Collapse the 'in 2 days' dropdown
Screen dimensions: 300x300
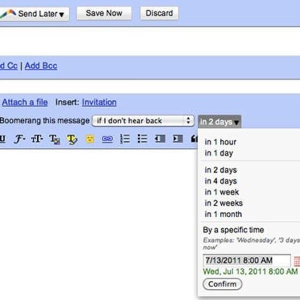click(220, 122)
